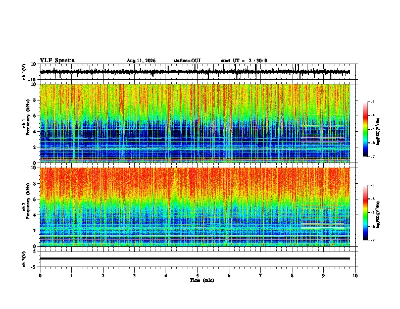The image size is (400, 309).
Task: Click time axis tick label "4"
Action: click(x=166, y=276)
